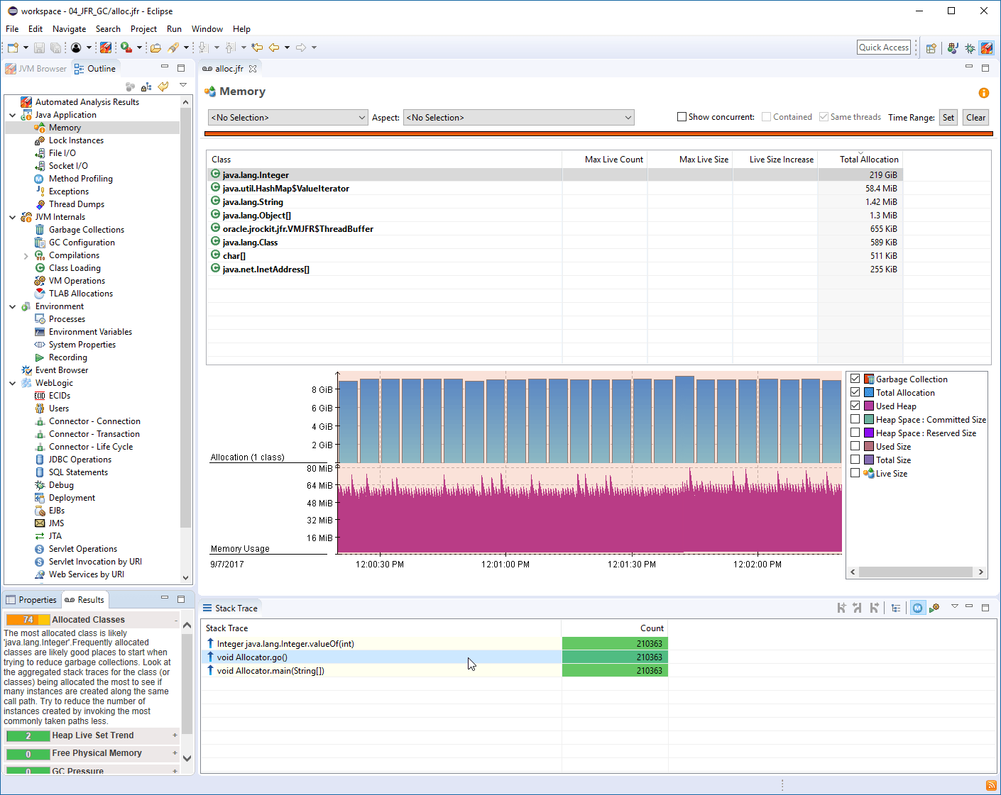Toggle the Show concurrent checkbox

coord(682,117)
